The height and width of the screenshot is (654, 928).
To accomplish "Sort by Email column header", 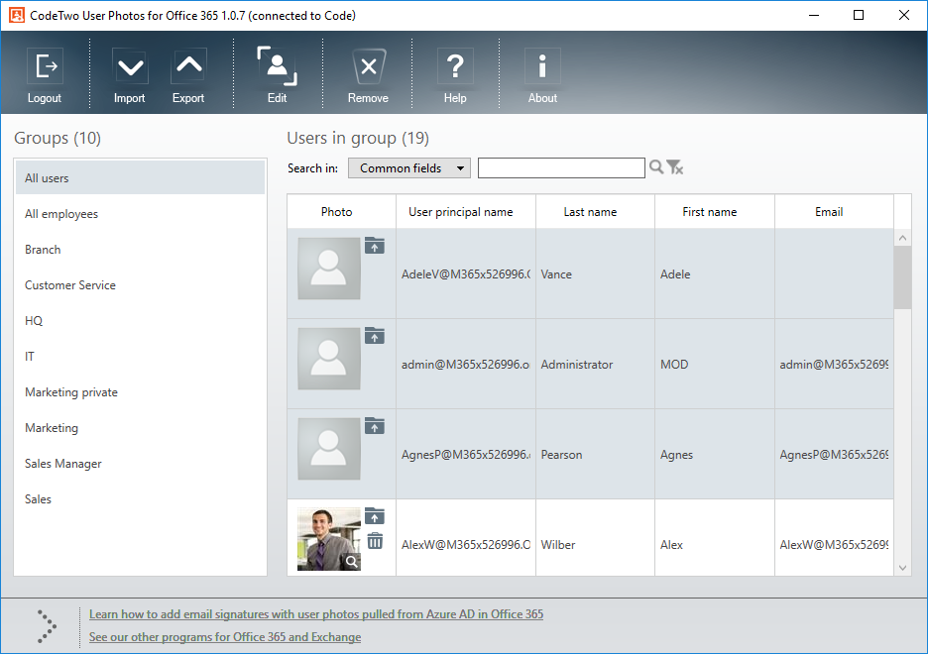I will [x=834, y=212].
